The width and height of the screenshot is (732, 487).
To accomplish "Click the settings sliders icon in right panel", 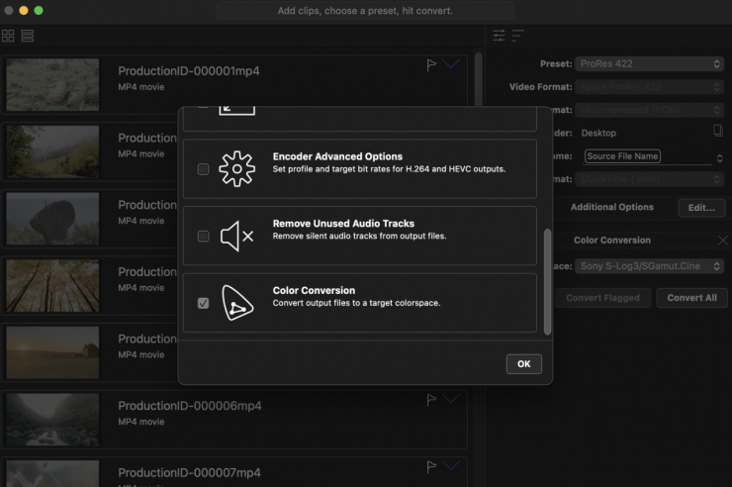I will tap(499, 36).
